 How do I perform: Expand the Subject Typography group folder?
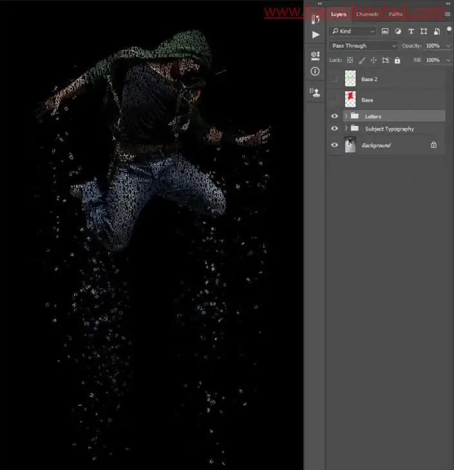coord(346,128)
